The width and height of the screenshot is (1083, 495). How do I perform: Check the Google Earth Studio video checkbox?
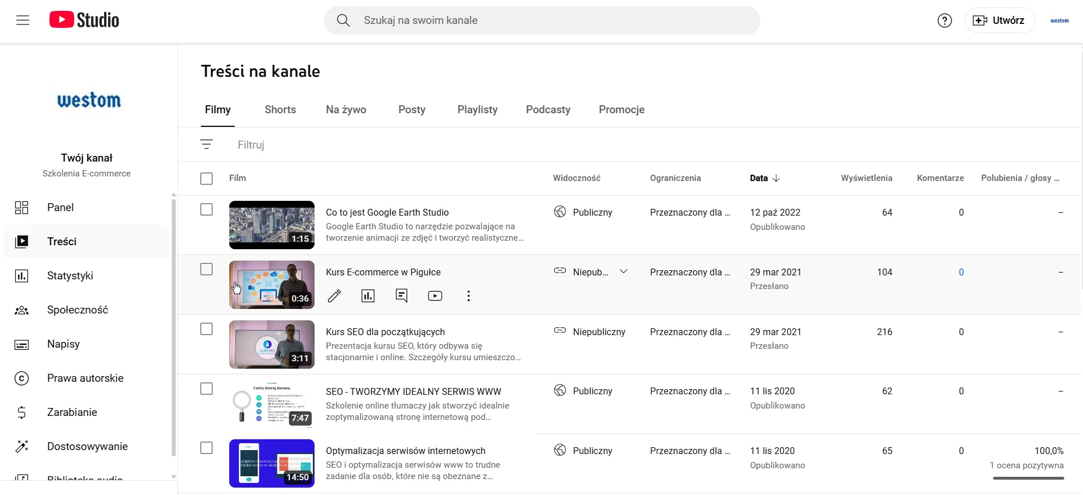click(206, 210)
